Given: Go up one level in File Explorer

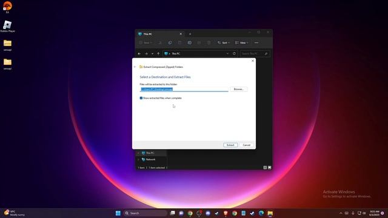Looking at the screenshot, I should 158,54.
